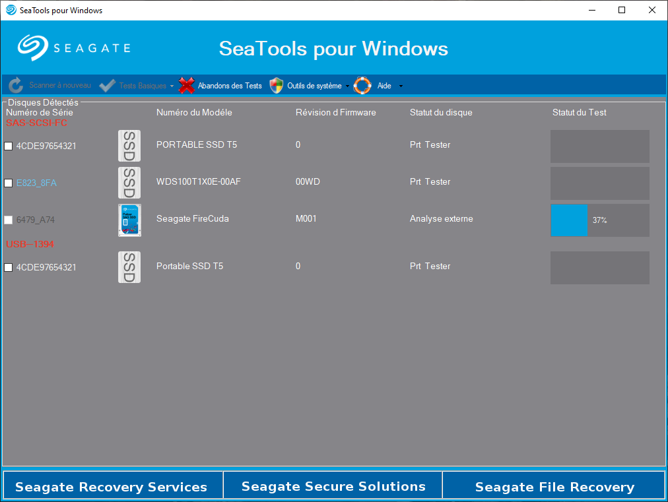The image size is (668, 502).
Task: Click the Tests Basiques checkmark icon
Action: [107, 86]
